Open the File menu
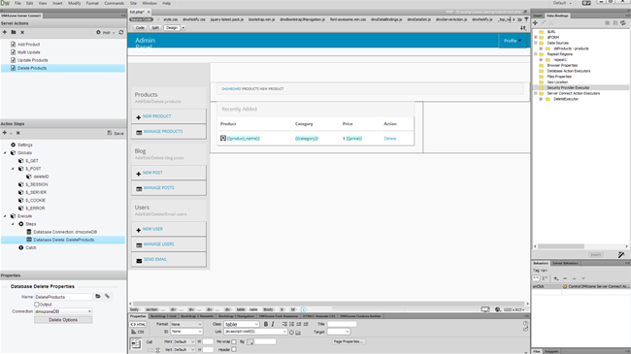631x354 pixels. click(x=17, y=3)
